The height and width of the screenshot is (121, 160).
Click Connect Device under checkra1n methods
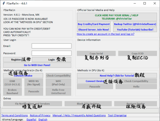[x=23, y=76]
